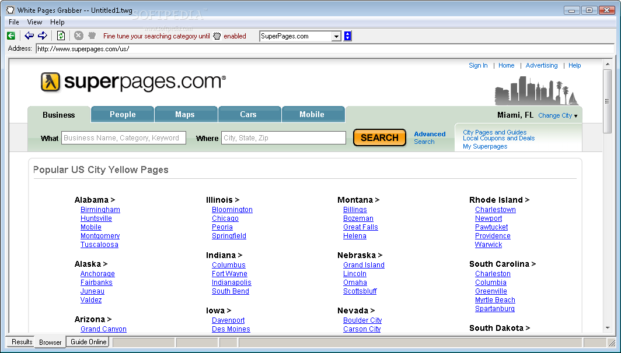The height and width of the screenshot is (353, 621).
Task: Click the Where city state zip field
Action: [284, 138]
